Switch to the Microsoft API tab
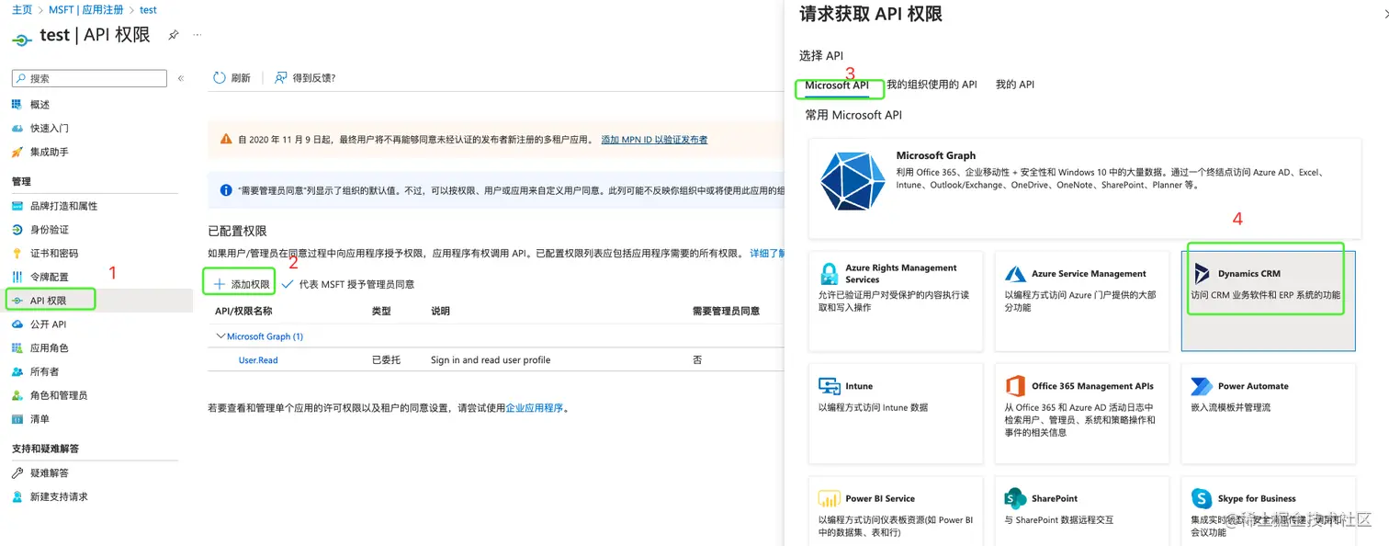 tap(836, 85)
